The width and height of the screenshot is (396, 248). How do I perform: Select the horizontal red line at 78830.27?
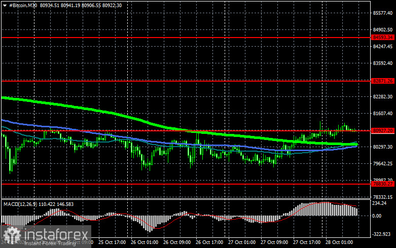[187, 184]
